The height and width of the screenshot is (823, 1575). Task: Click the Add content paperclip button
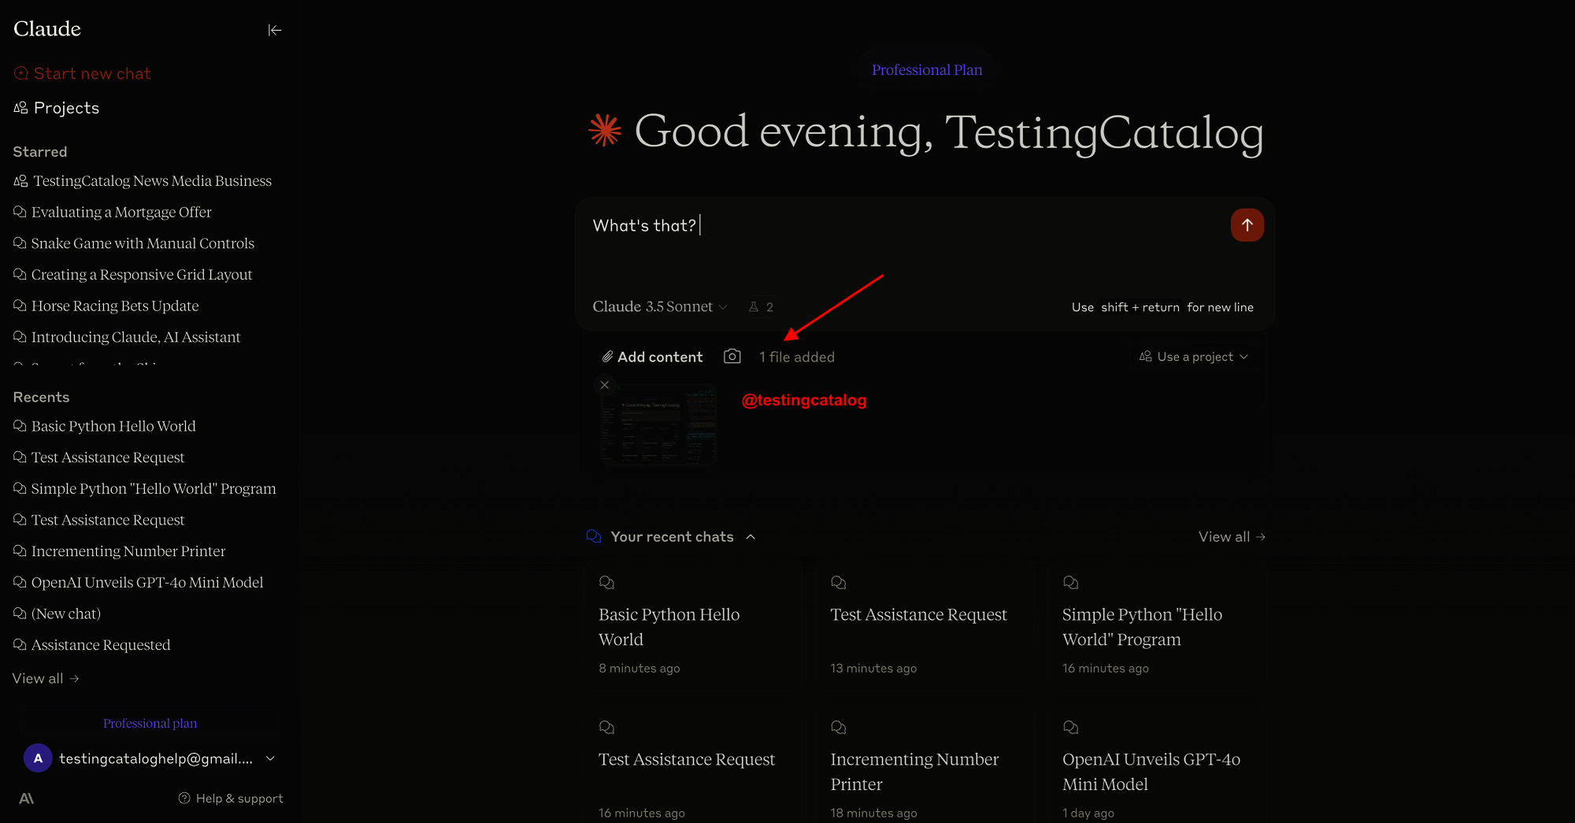pos(652,357)
